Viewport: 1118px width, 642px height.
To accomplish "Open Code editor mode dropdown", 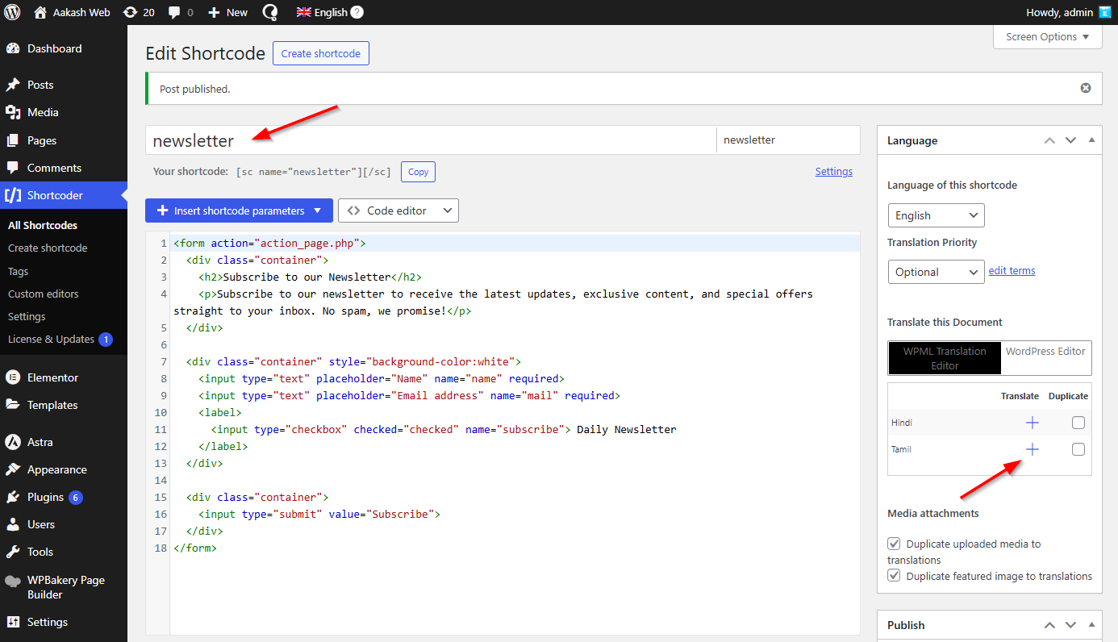I will point(398,211).
